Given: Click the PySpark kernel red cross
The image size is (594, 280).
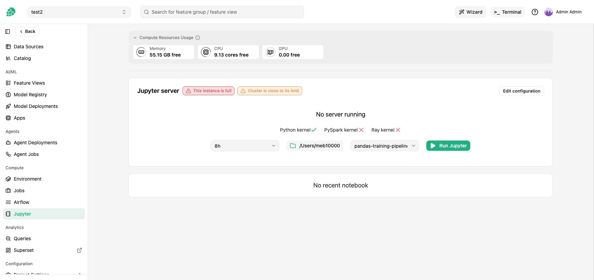Looking at the screenshot, I should coord(361,130).
